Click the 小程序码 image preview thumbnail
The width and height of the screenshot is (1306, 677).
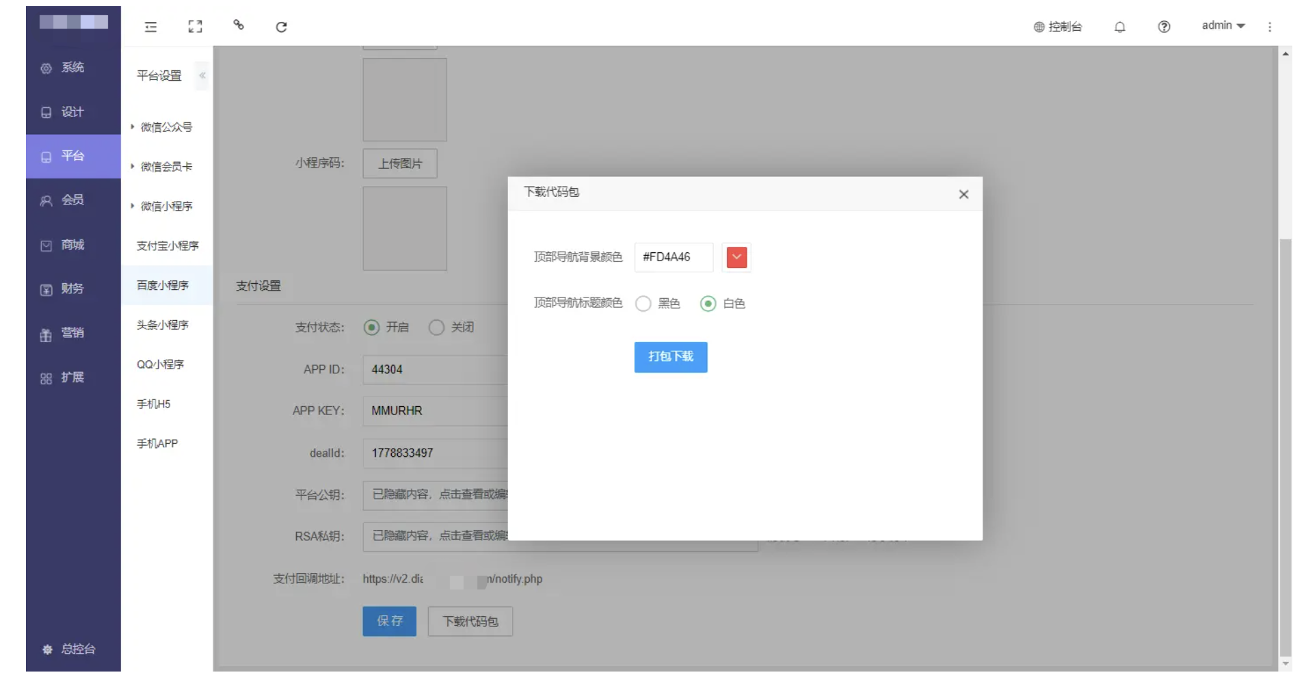click(x=405, y=228)
